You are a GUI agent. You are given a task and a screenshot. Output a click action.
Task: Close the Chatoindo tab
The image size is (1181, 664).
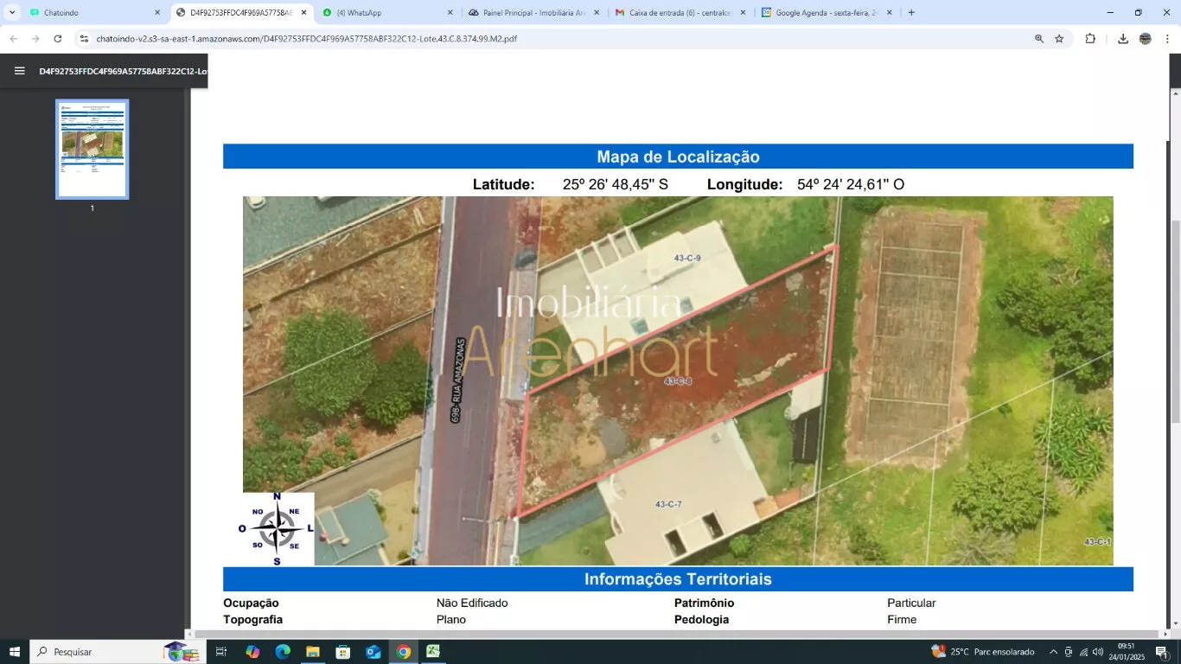coord(157,13)
